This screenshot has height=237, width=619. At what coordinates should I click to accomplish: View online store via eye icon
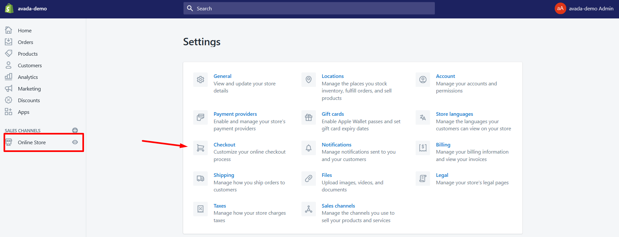pos(75,142)
